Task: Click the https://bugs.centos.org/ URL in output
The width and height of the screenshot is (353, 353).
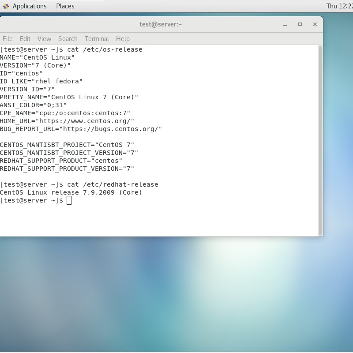Action: (x=111, y=129)
